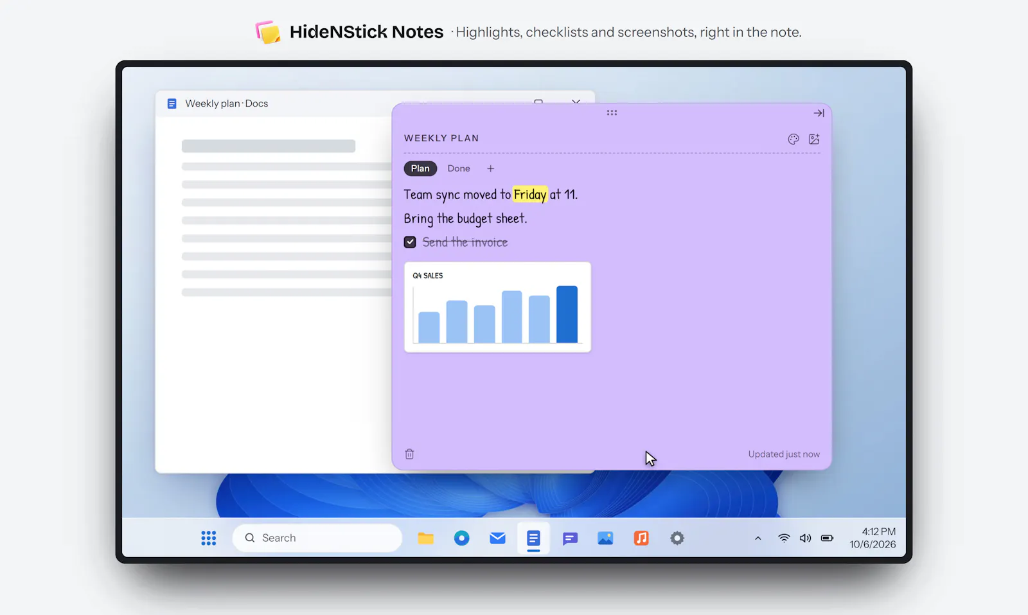Click the 'Send the invoice' strikethrough text

point(465,242)
